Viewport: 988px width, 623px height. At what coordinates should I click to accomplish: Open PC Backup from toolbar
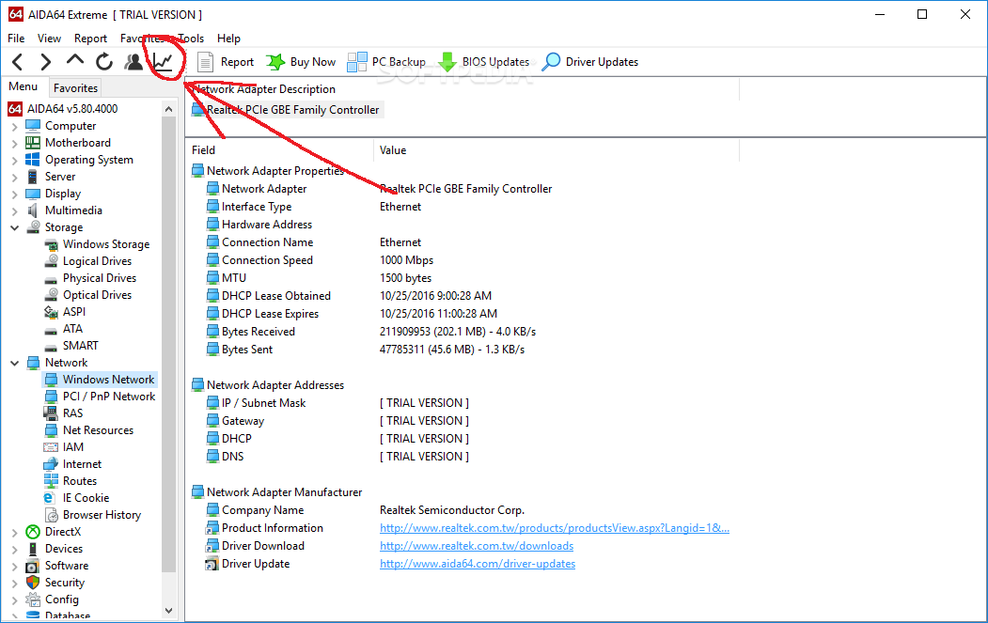[386, 62]
